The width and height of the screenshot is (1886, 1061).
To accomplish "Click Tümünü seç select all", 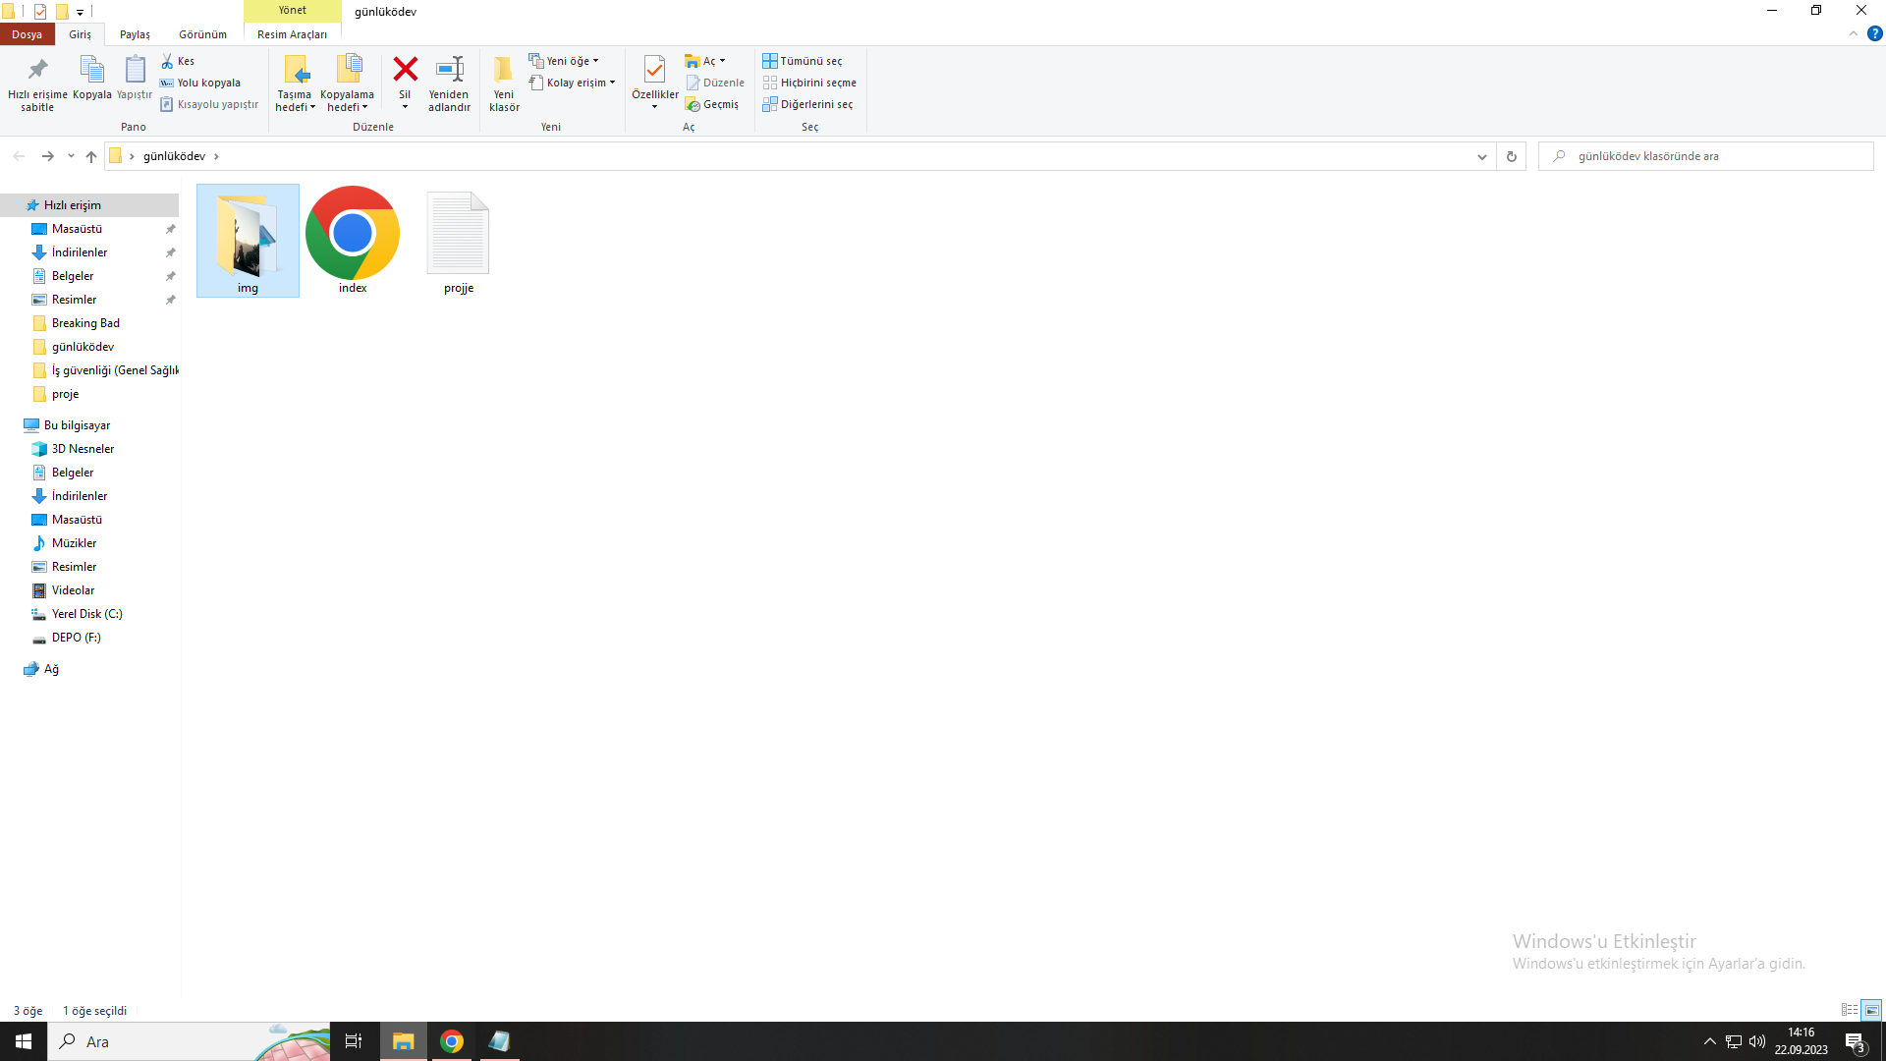I will [x=803, y=61].
